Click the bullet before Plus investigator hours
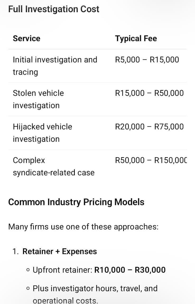The image size is (195, 304). coord(28,289)
